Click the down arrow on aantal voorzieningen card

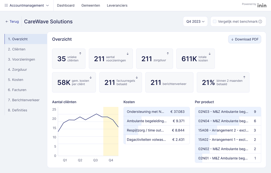128,54
